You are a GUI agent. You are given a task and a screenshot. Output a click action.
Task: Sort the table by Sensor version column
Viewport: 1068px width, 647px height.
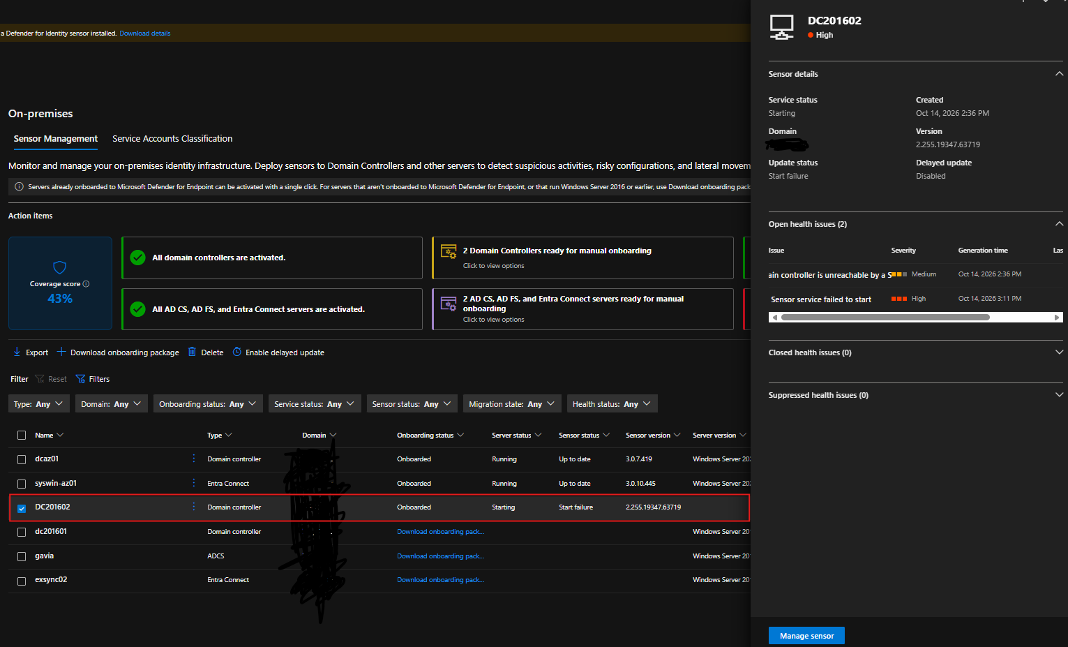[x=653, y=436]
